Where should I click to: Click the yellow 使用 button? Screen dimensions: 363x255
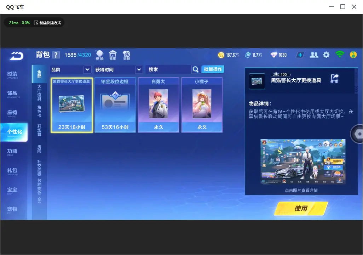pos(301,208)
